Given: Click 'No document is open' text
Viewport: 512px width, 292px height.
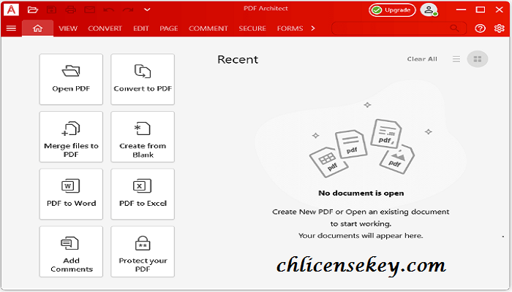Looking at the screenshot, I should tap(361, 193).
